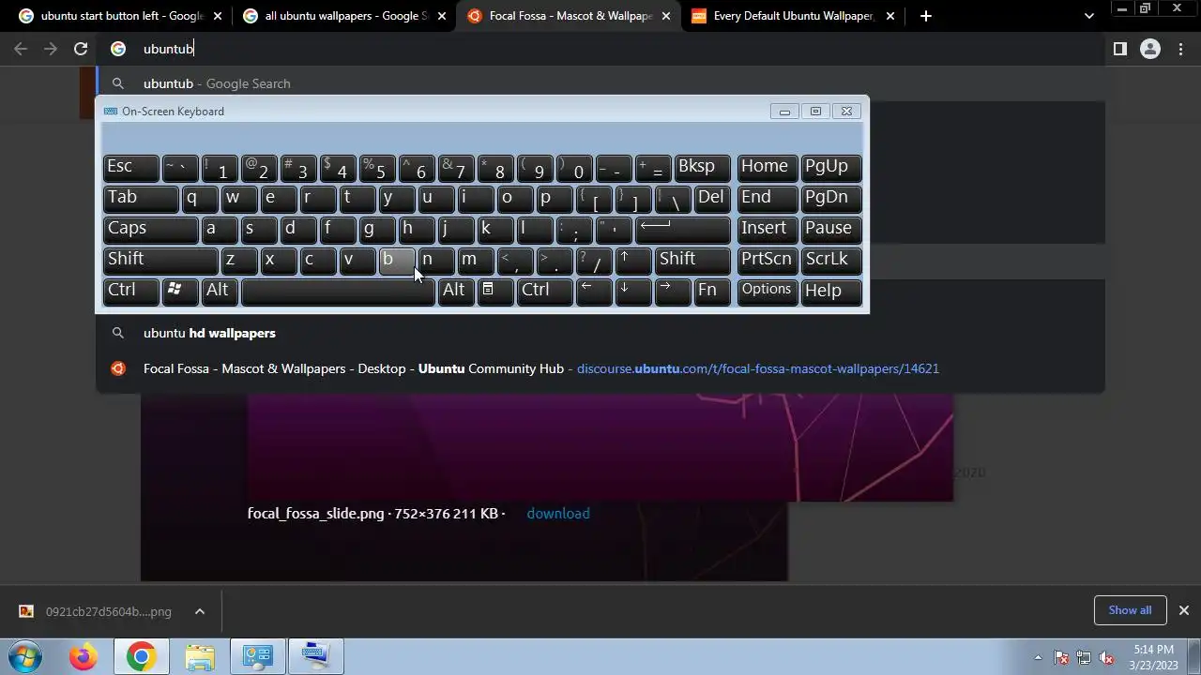
Task: Toggle the Chrome side panel icon
Action: [1119, 49]
